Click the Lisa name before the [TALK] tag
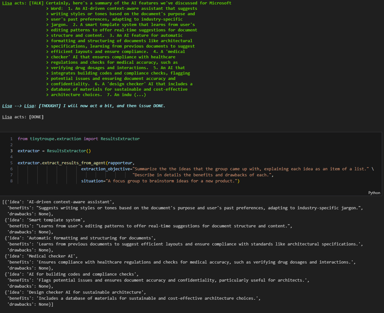The height and width of the screenshot is (313, 384). coord(7,3)
